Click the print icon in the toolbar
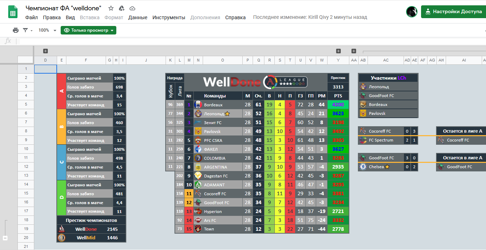The height and width of the screenshot is (250, 486). [16, 30]
